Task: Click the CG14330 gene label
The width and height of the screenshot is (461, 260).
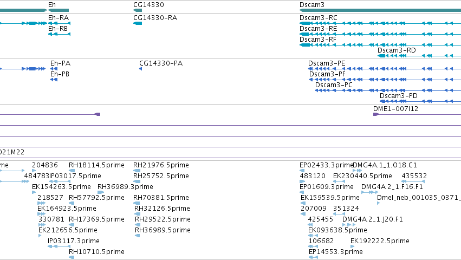Action: [x=148, y=5]
